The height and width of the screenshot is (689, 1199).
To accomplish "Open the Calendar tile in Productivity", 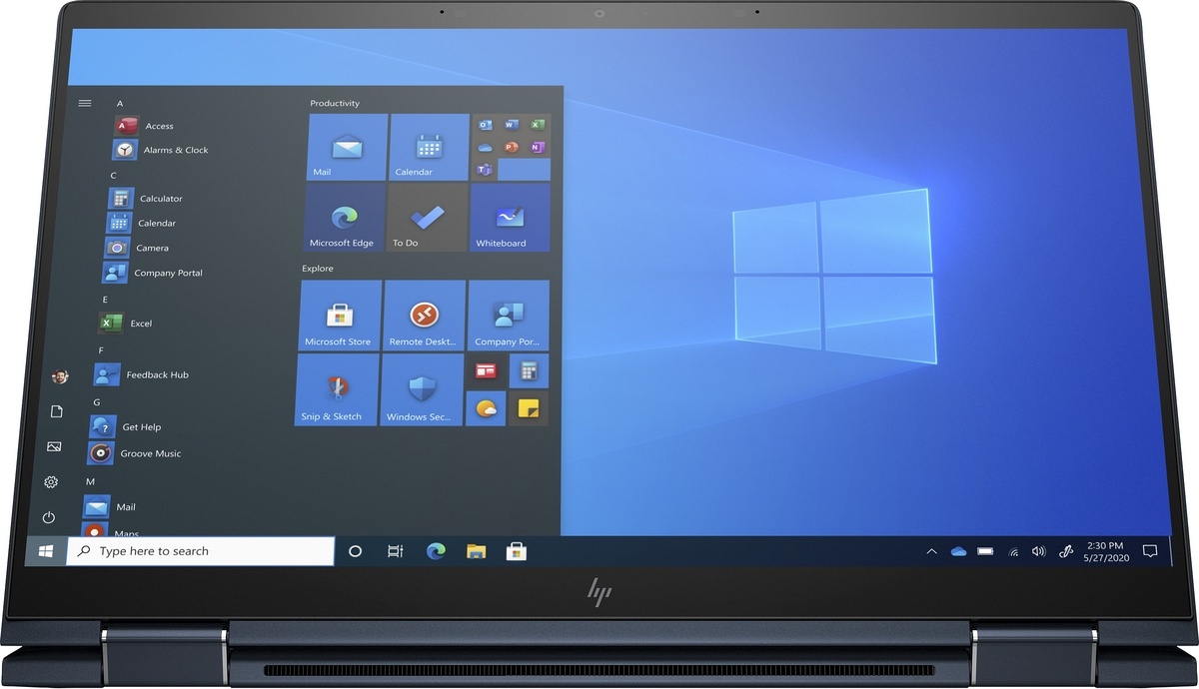I will [x=429, y=148].
